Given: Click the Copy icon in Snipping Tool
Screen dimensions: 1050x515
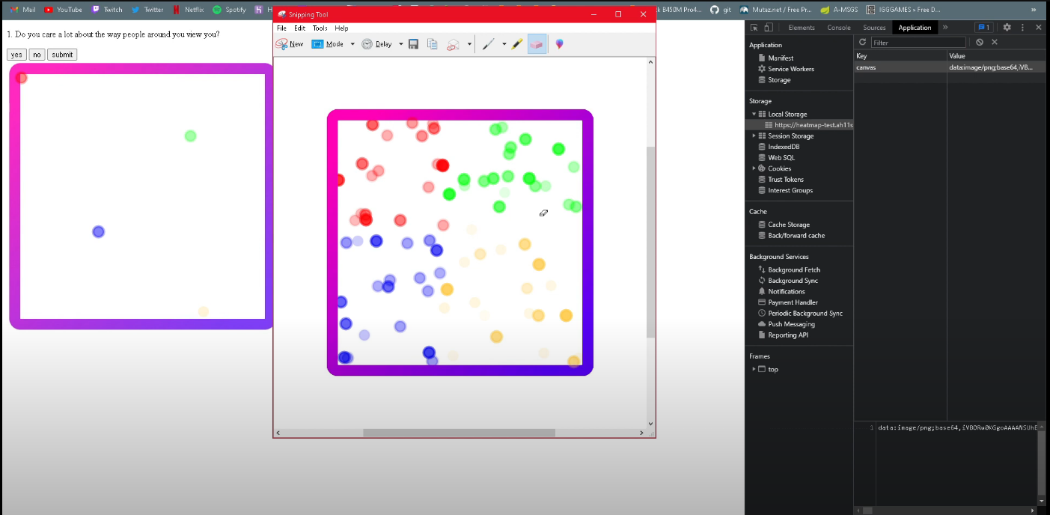Looking at the screenshot, I should point(433,44).
